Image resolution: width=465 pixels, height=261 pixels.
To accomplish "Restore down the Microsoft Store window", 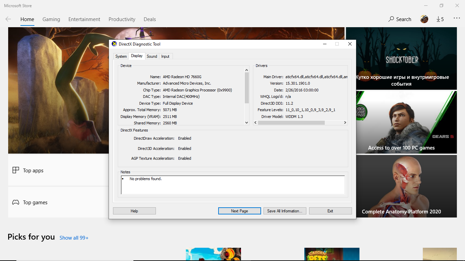I will tap(442, 5).
